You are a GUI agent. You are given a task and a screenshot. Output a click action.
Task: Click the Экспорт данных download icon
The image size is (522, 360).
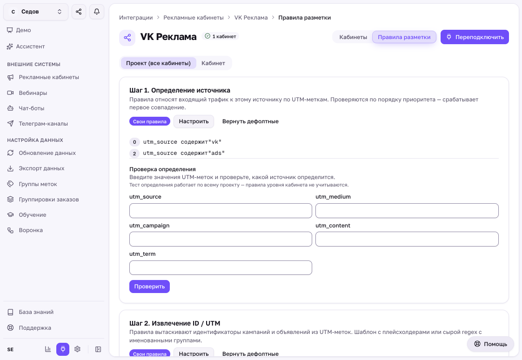coord(10,168)
